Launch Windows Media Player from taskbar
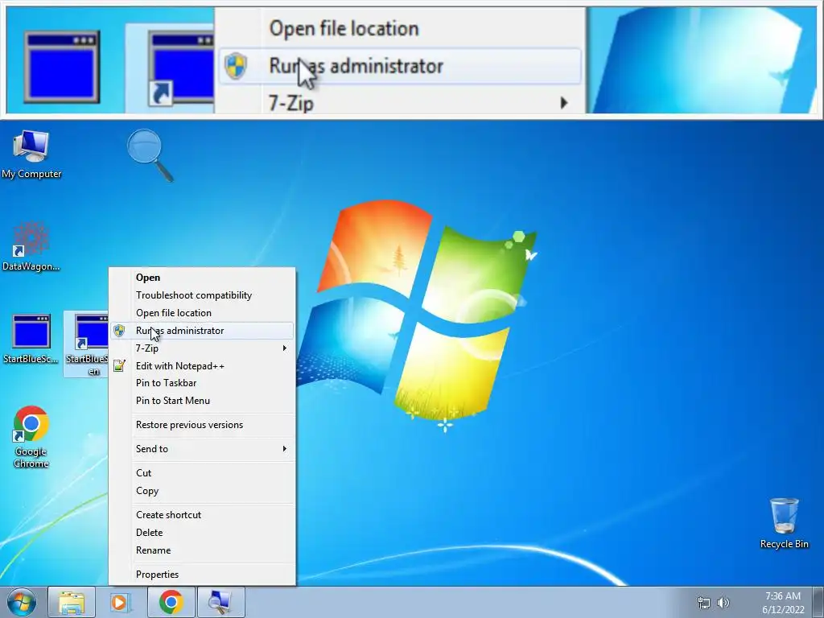The width and height of the screenshot is (824, 618). (x=121, y=602)
